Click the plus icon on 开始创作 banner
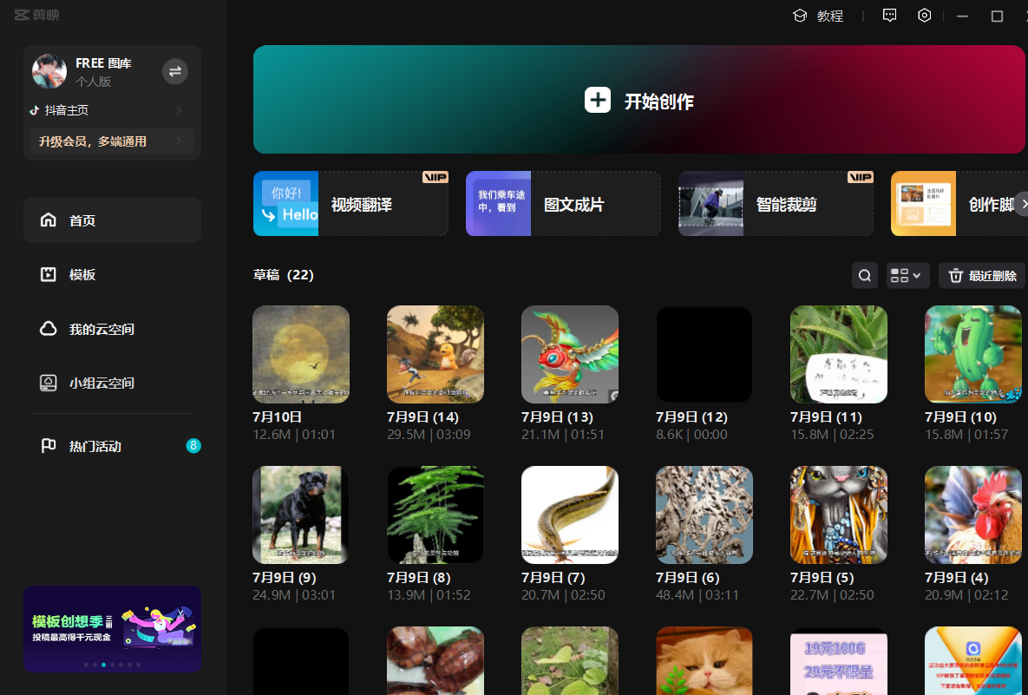1028x695 pixels. pos(598,101)
